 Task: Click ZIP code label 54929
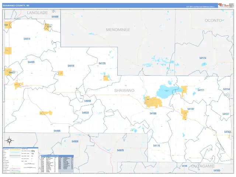[120, 150]
